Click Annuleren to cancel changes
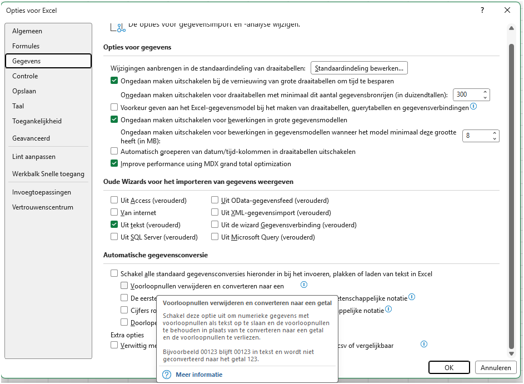The width and height of the screenshot is (524, 384). [x=496, y=368]
